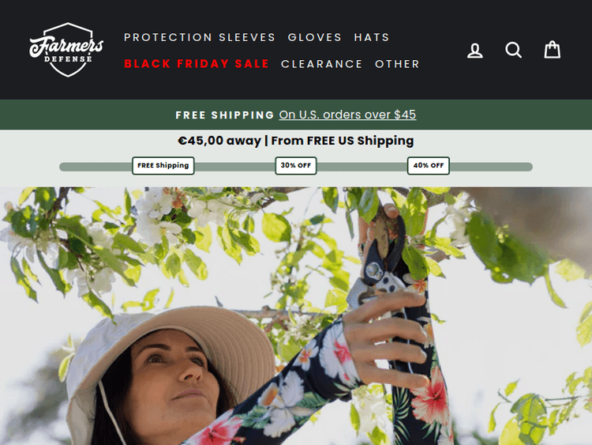The width and height of the screenshot is (592, 445).
Task: Click the FREE Shipping progress milestone
Action: (163, 166)
